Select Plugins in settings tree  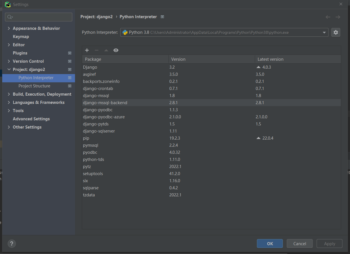pos(20,53)
